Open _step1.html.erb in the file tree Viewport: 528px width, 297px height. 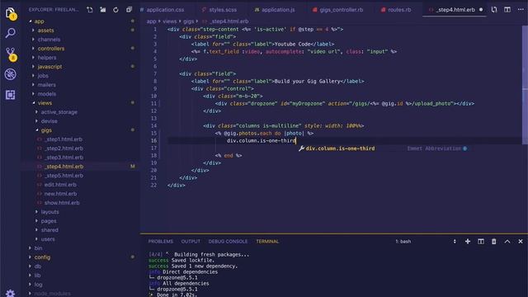[64, 139]
